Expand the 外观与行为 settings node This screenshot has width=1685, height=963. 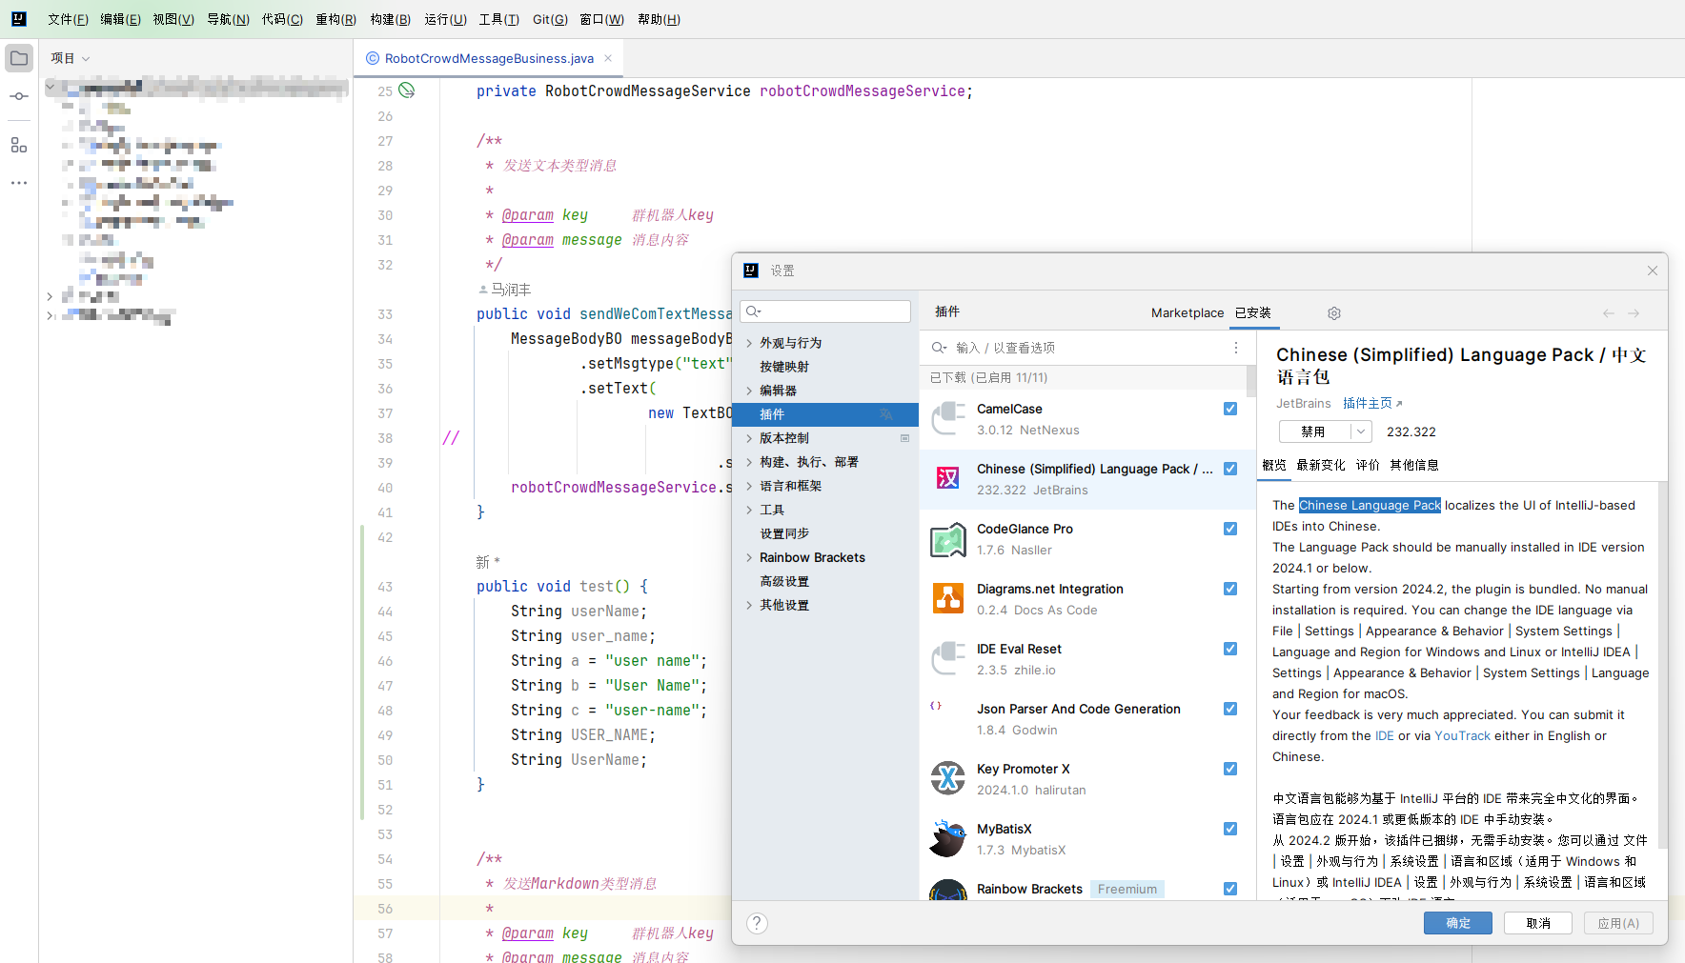749,343
